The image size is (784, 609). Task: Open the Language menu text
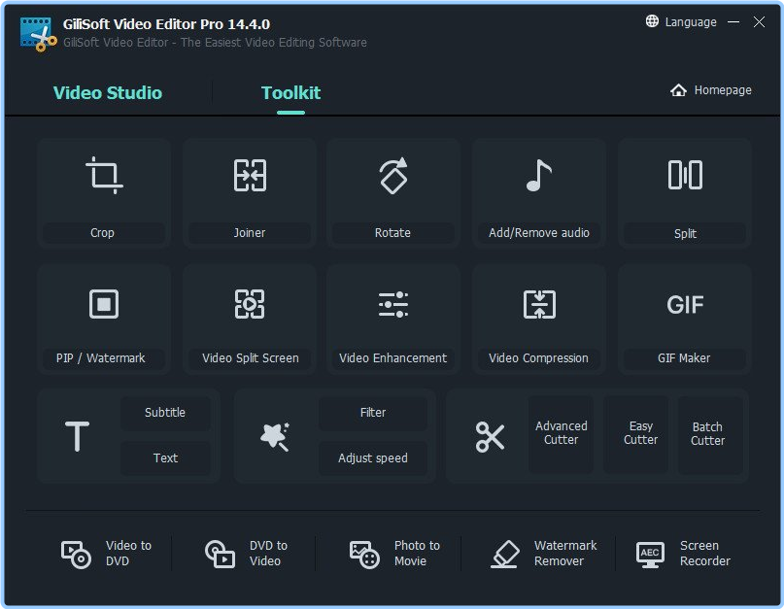691,22
